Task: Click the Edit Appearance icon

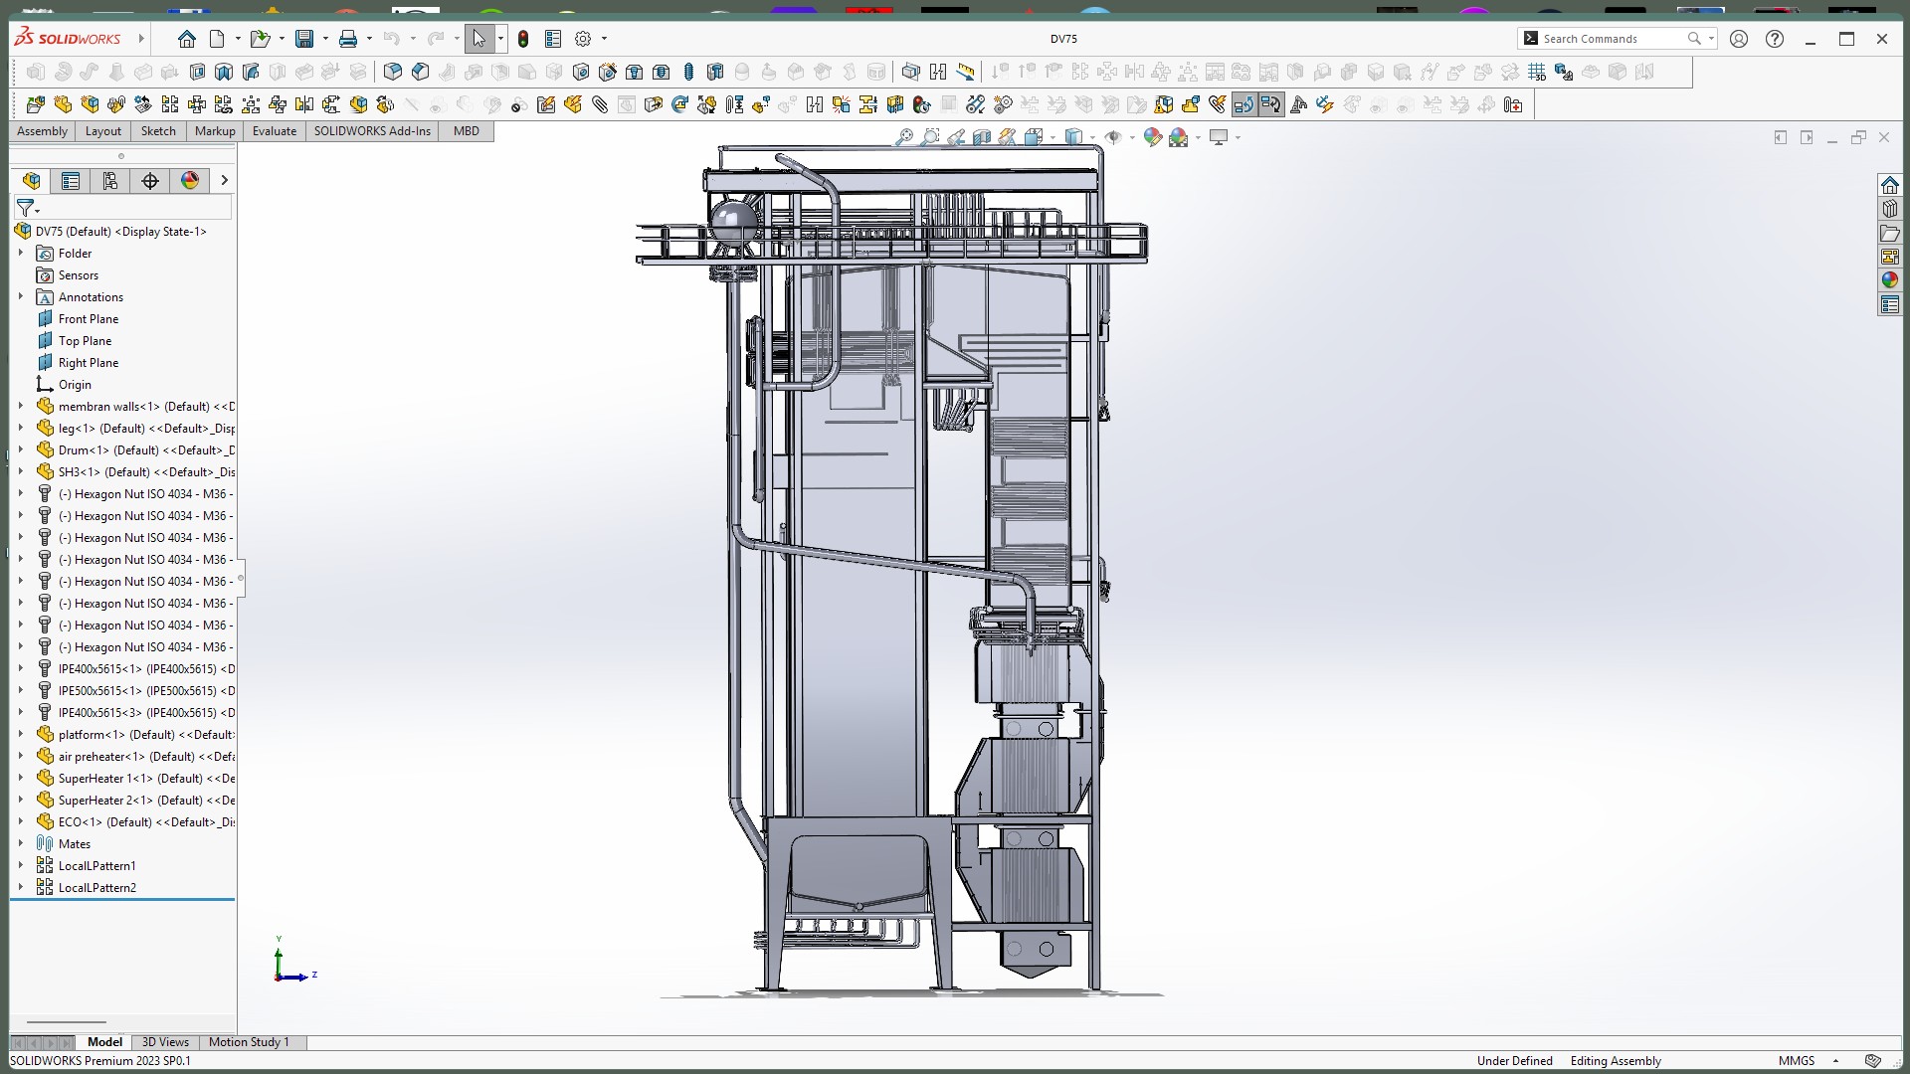Action: (1152, 137)
